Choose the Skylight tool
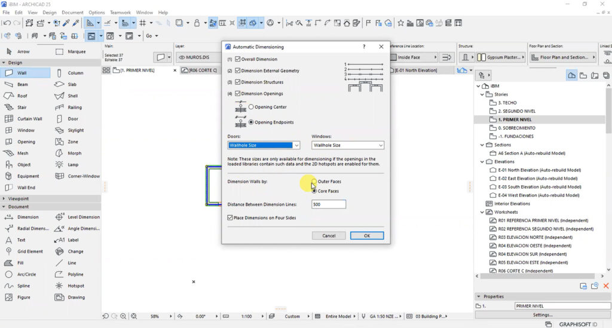 click(x=76, y=130)
